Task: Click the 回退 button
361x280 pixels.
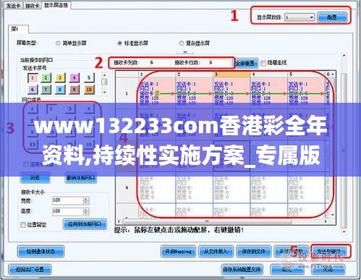Action: (x=35, y=178)
